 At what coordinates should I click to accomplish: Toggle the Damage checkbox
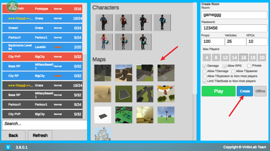pos(205,66)
